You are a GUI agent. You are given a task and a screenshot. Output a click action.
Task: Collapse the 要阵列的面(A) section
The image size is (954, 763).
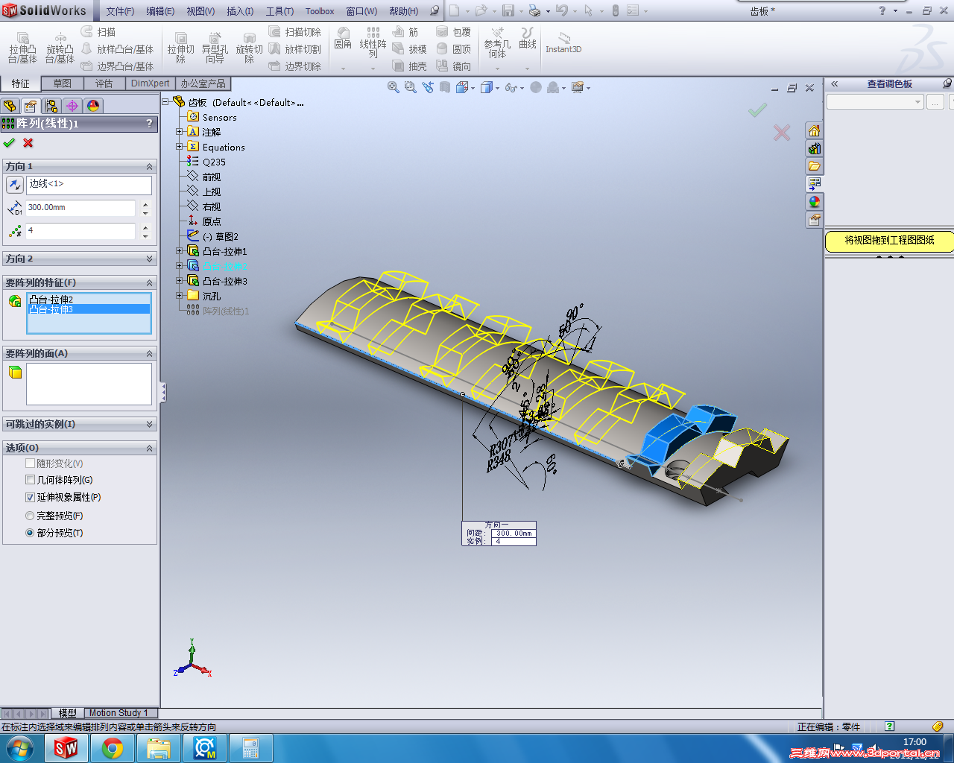pos(149,353)
